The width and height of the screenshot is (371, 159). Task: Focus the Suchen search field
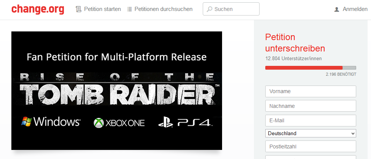(231, 9)
